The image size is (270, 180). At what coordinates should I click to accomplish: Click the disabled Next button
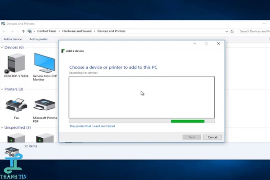click(192, 137)
